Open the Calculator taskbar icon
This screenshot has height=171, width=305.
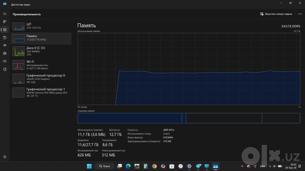point(145,166)
